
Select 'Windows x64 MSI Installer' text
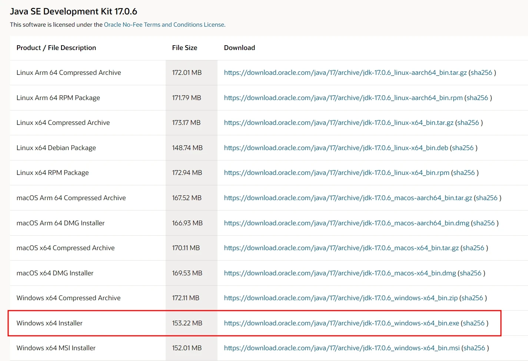coord(56,348)
